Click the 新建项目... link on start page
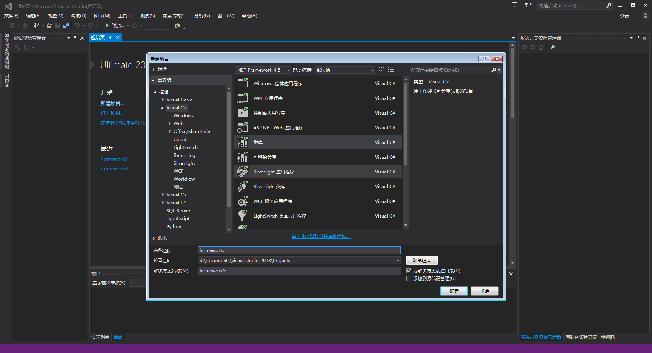The height and width of the screenshot is (353, 652). [112, 103]
